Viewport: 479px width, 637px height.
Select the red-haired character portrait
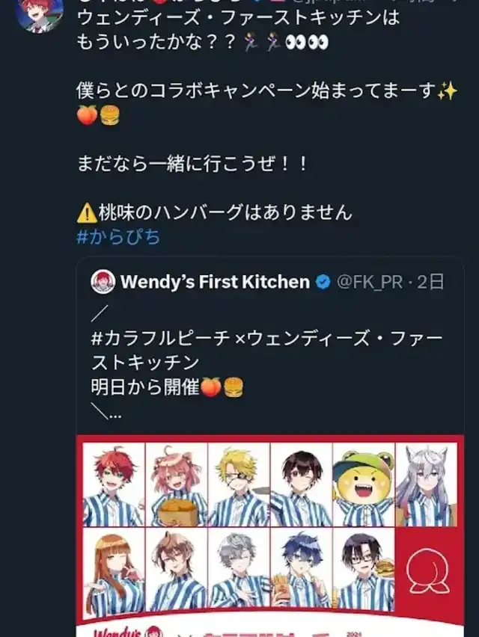click(x=114, y=484)
